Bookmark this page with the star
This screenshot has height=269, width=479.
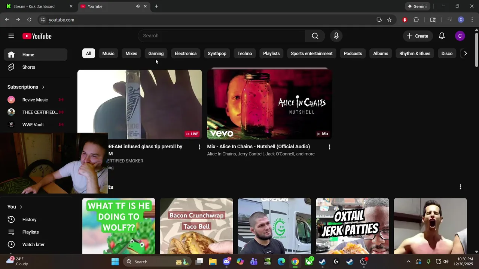pyautogui.click(x=389, y=20)
